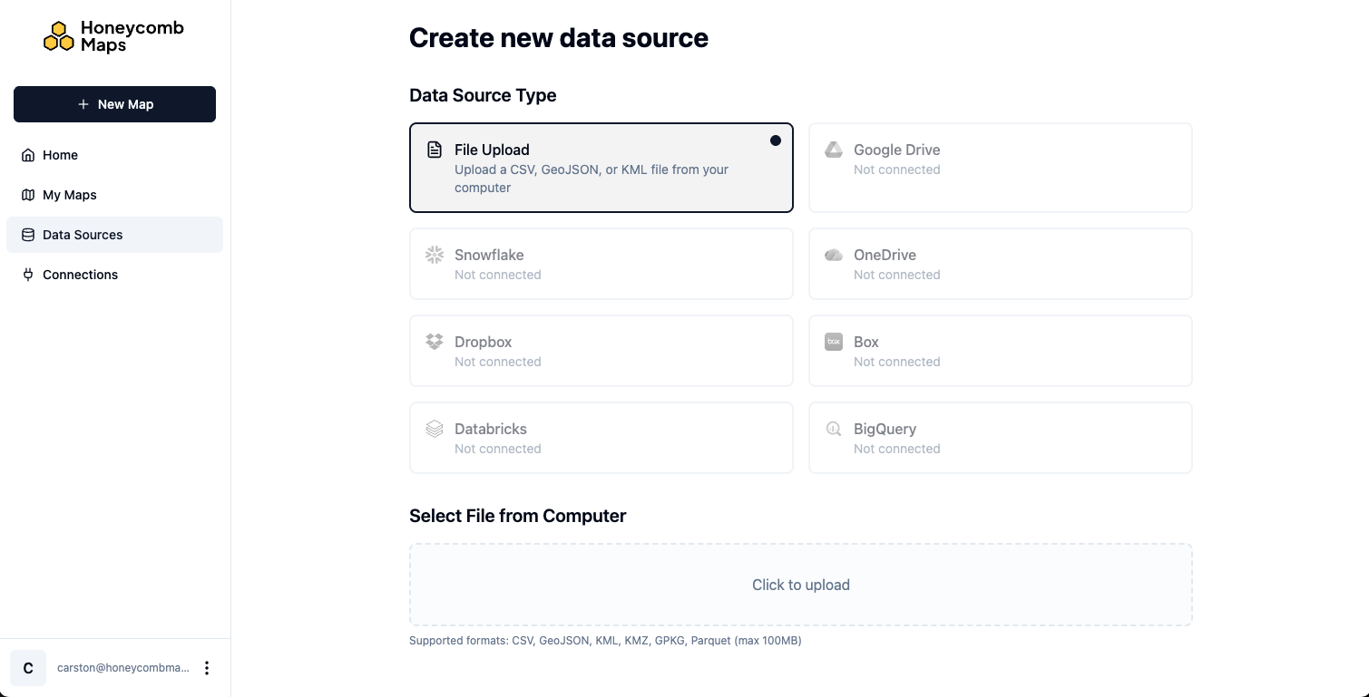Click the Connections plug icon in sidebar

click(26, 275)
